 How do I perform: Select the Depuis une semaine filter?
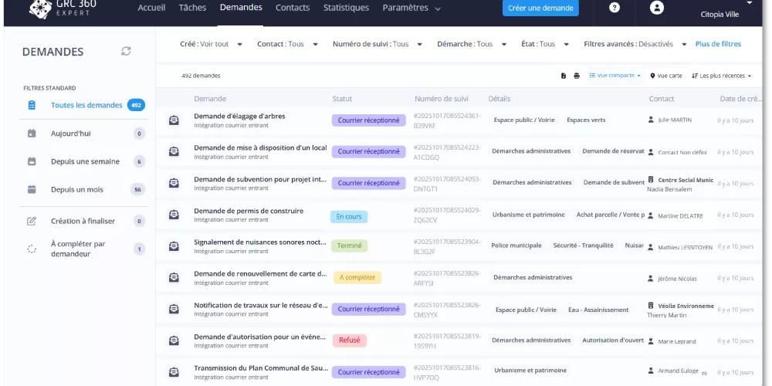85,161
